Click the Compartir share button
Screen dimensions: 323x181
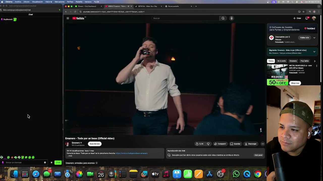click(x=220, y=144)
